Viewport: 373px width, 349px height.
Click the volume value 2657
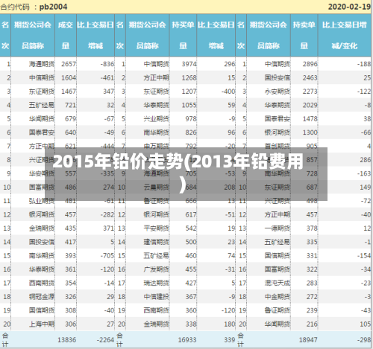tap(69, 64)
